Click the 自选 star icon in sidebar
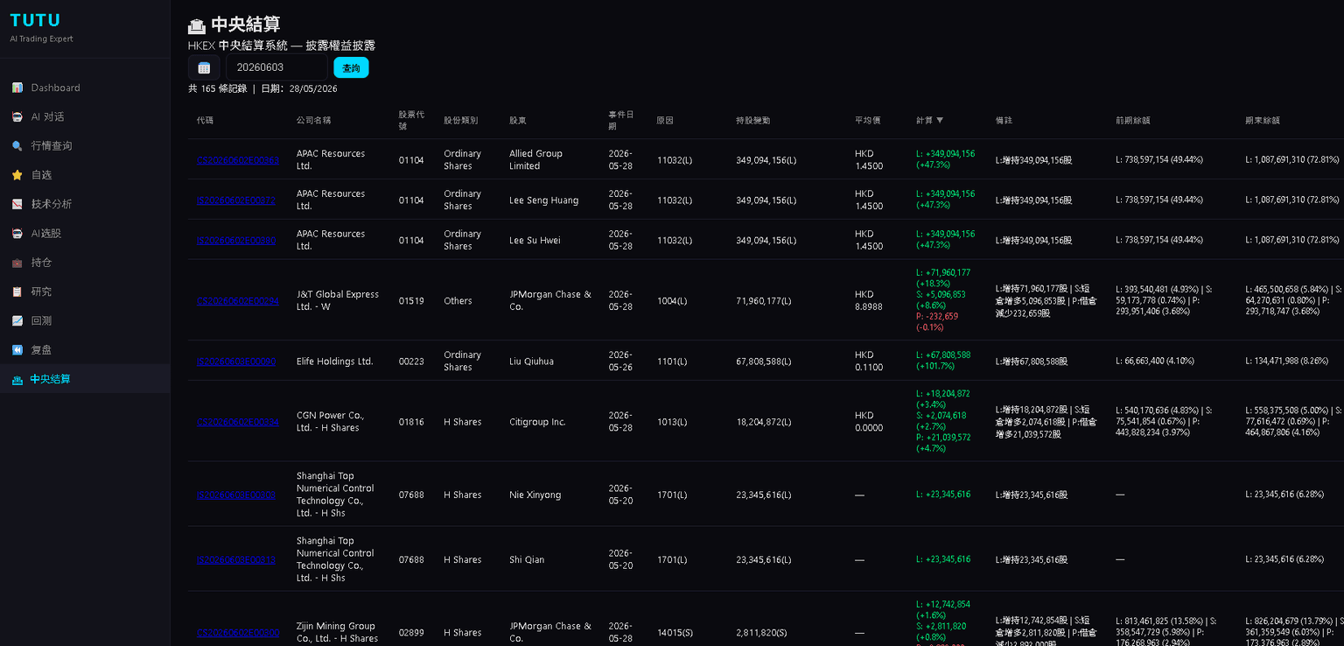 click(17, 175)
